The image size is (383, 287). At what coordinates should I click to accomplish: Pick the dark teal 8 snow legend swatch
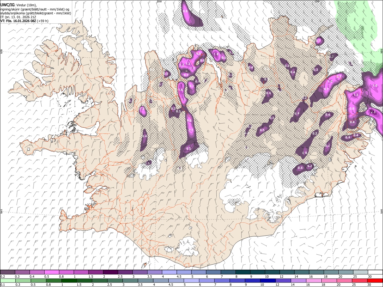pyautogui.click(x=243, y=272)
